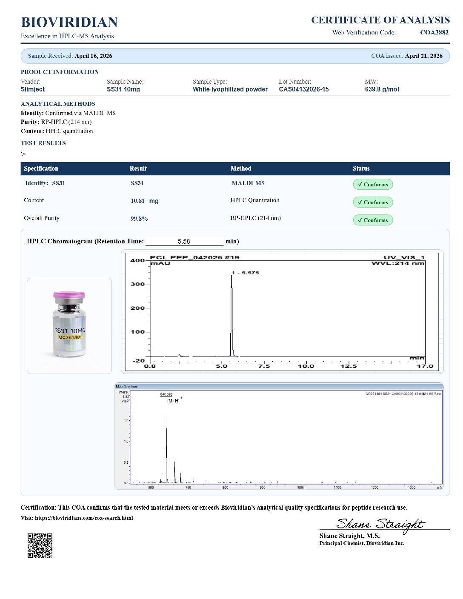Click the SS31 10MG vial photo
463x599 pixels.
point(69,325)
